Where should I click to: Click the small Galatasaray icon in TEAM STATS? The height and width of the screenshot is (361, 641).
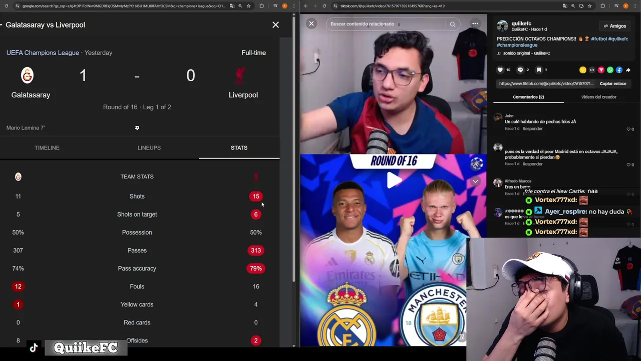18,176
